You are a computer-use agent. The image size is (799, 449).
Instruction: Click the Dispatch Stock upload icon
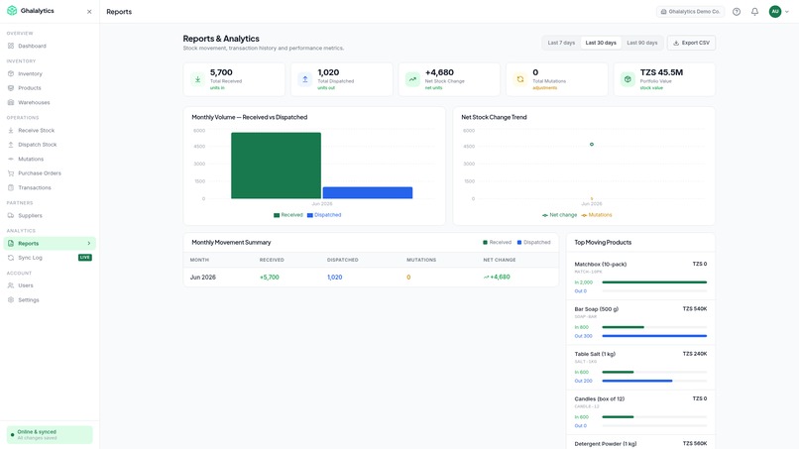tap(11, 145)
